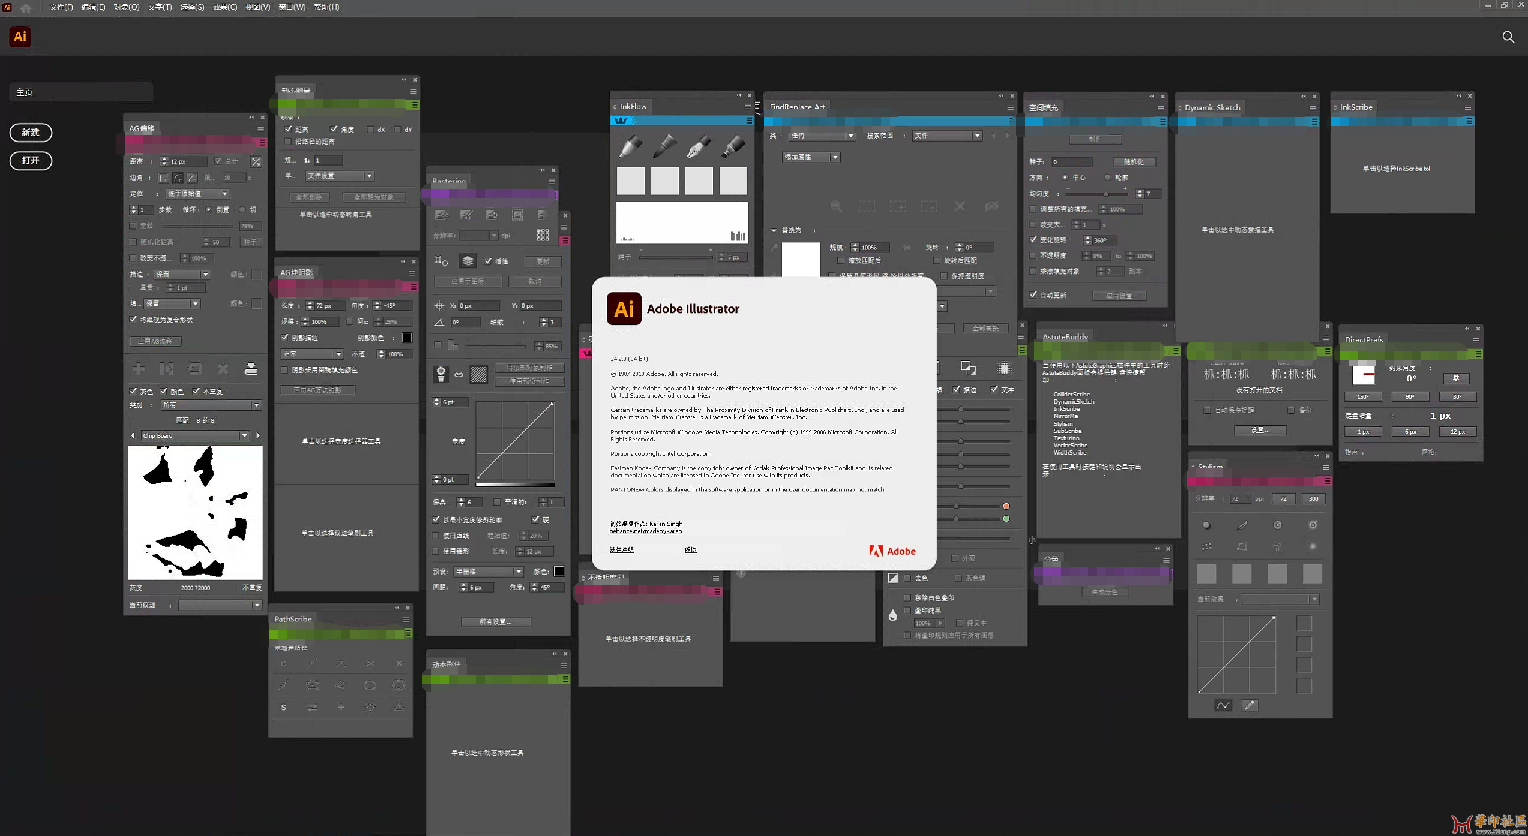Click the crosshair position icon in Rasterino
This screenshot has height=836, width=1528.
[439, 306]
